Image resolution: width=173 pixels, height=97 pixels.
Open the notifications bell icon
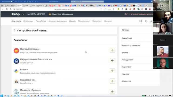tap(146, 21)
